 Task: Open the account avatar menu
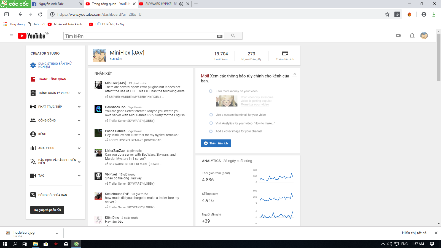(424, 36)
